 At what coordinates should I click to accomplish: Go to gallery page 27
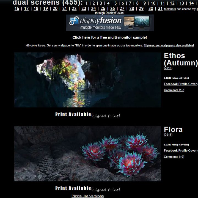coord(122,9)
